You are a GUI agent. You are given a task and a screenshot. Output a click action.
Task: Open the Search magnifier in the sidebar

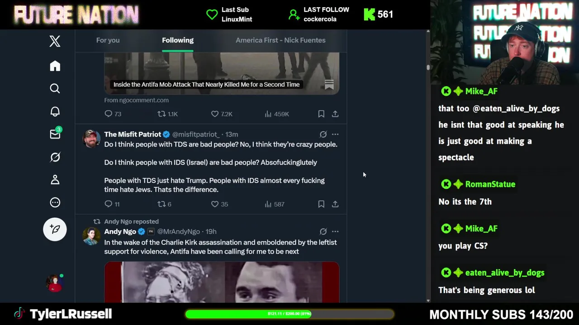point(55,88)
